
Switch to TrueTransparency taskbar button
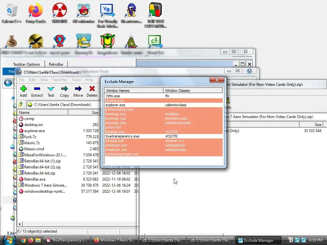click(x=67, y=240)
